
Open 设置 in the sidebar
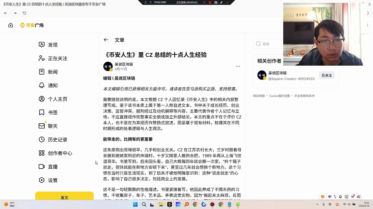tap(48, 180)
